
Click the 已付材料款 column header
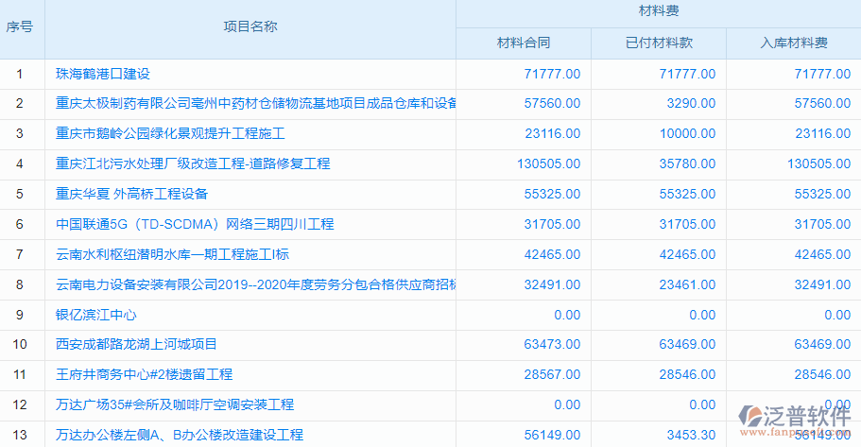pyautogui.click(x=659, y=43)
